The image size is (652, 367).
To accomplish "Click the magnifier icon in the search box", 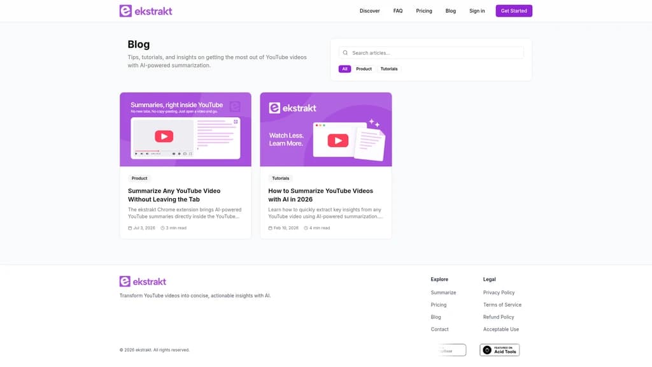I will click(x=345, y=53).
